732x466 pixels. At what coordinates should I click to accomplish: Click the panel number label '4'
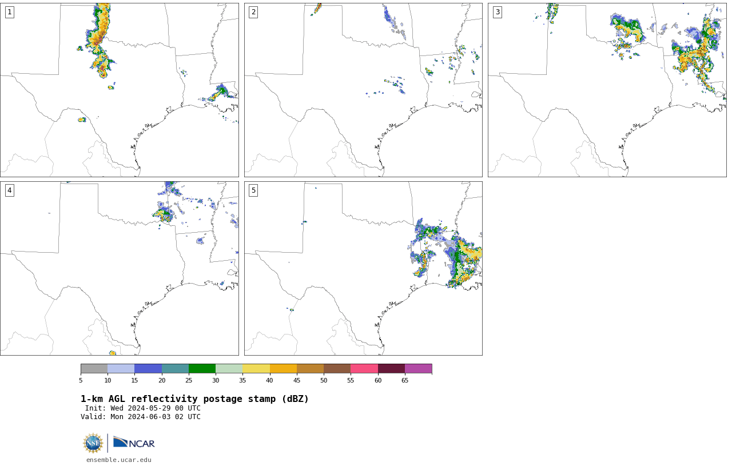click(9, 190)
